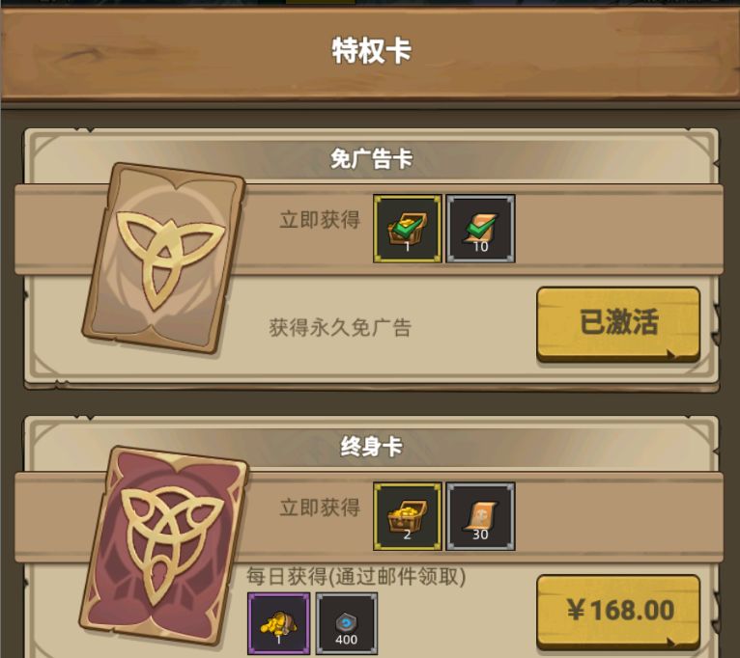Tap the daily gold pile reward icon
The width and height of the screenshot is (740, 658).
(279, 623)
